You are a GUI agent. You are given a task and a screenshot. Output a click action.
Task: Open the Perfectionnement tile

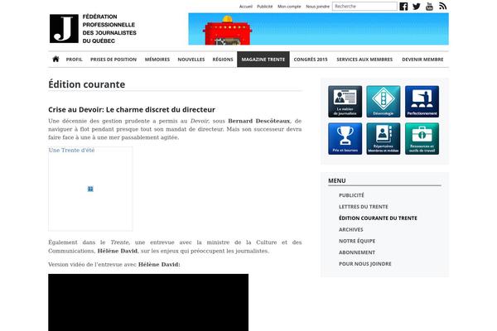(422, 101)
